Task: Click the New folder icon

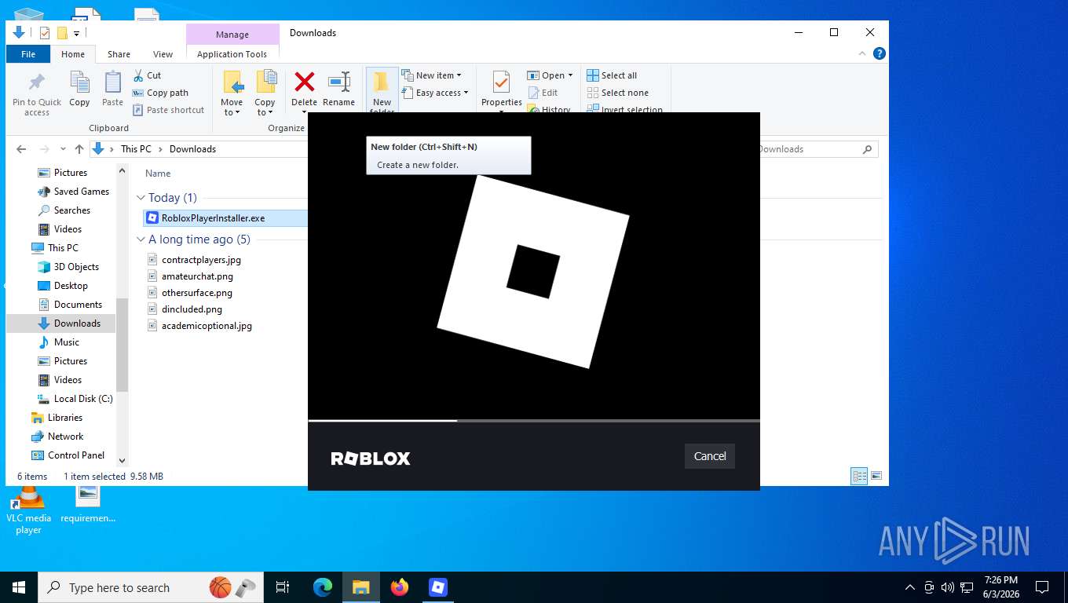Action: [382, 82]
